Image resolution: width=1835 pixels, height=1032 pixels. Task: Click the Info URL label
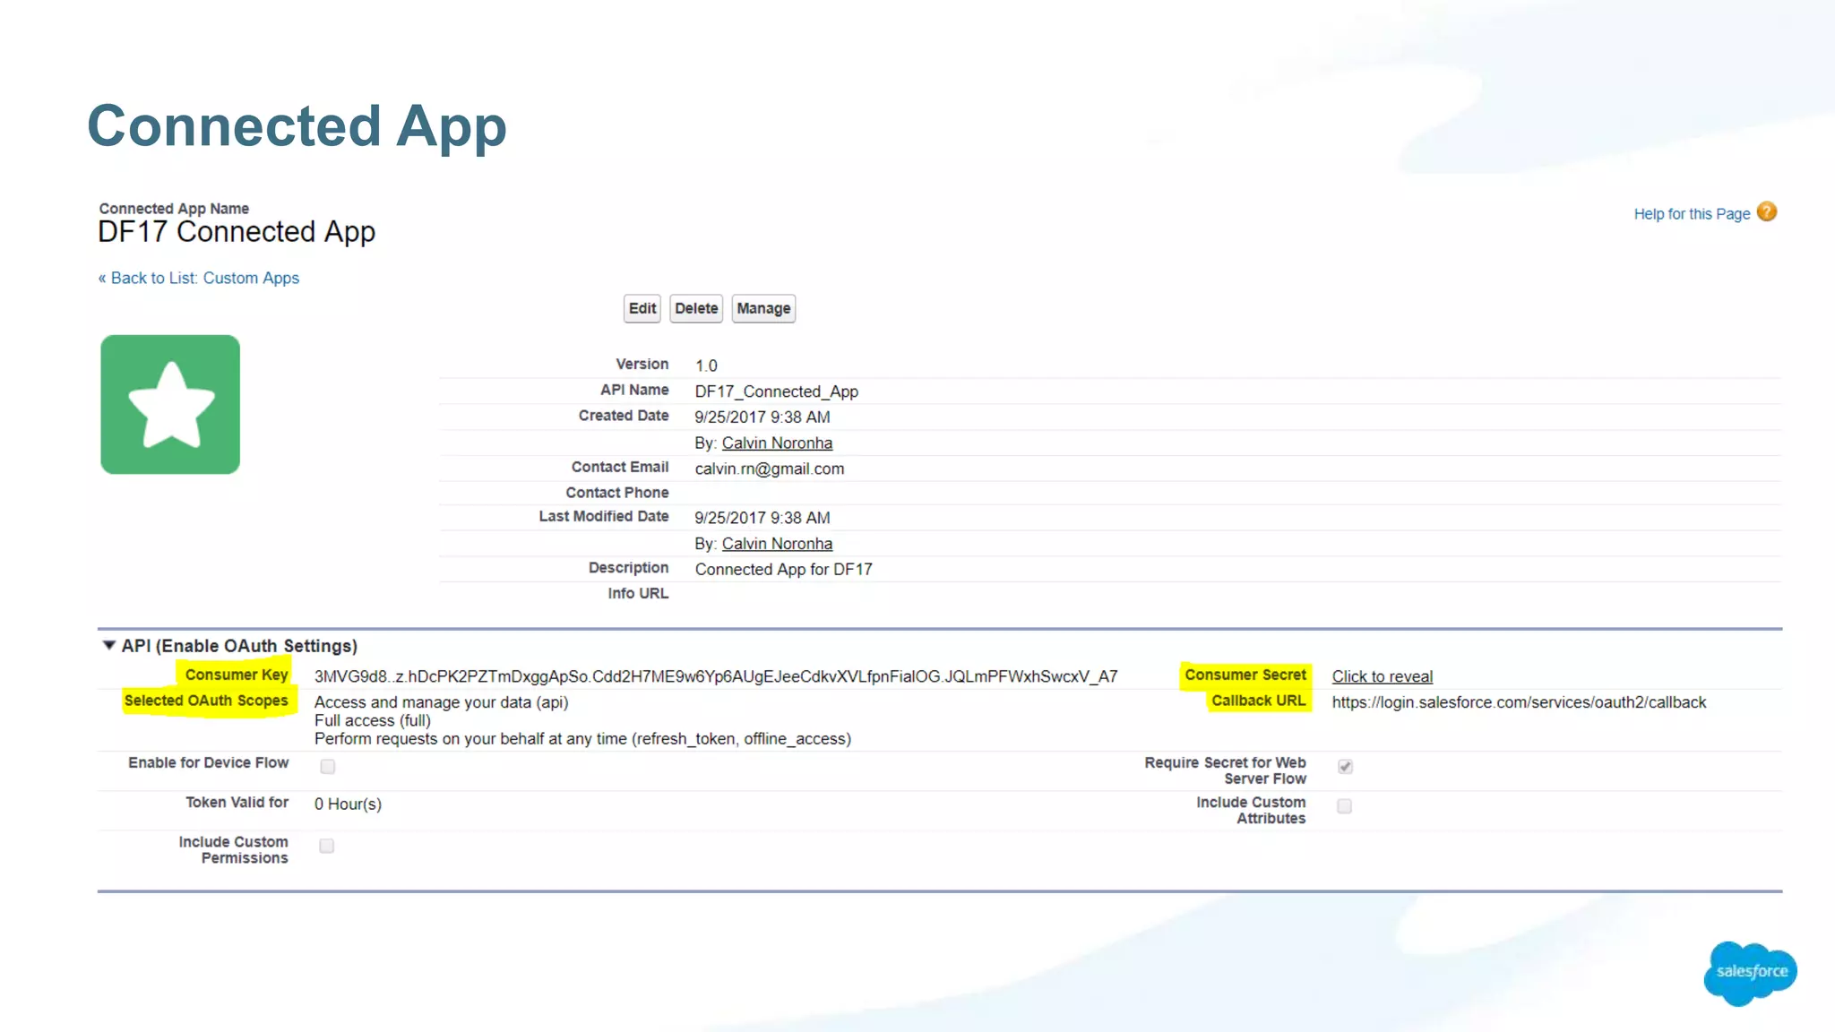click(637, 594)
